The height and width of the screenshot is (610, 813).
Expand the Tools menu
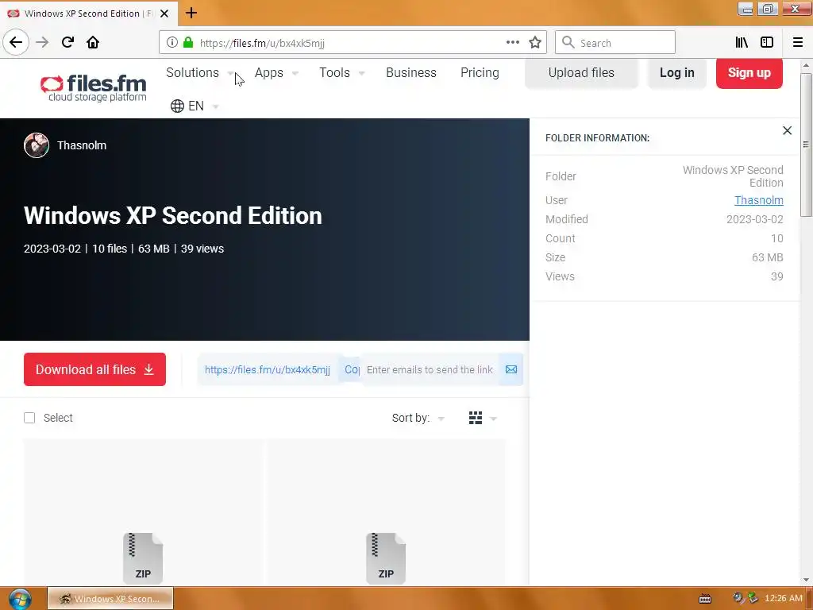point(341,72)
